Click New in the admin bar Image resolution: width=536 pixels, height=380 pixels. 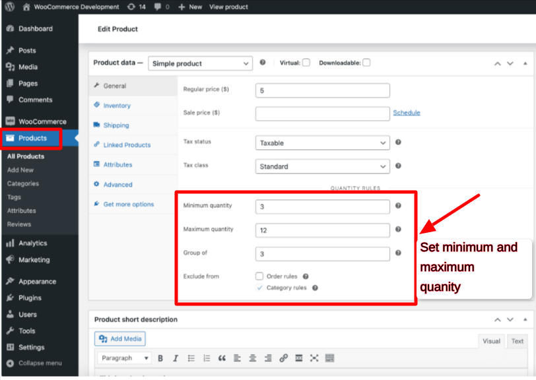tap(190, 7)
